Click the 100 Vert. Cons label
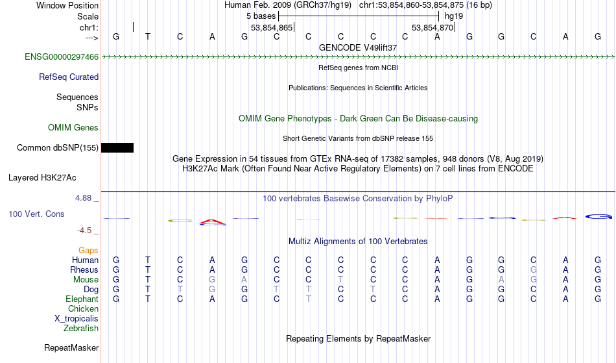This screenshot has height=363, width=616. (36, 214)
